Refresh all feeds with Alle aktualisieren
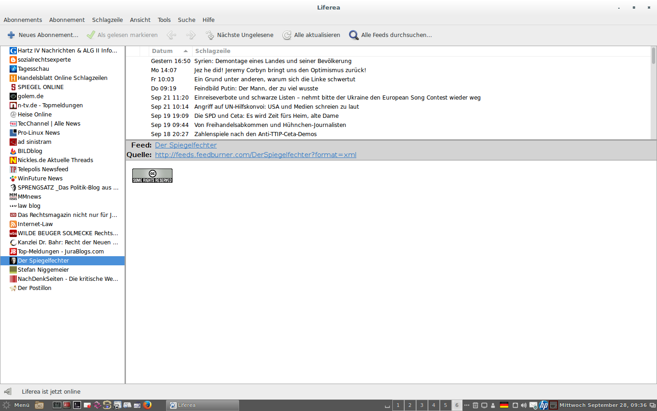Screen dimensions: 657x411 tap(311, 35)
